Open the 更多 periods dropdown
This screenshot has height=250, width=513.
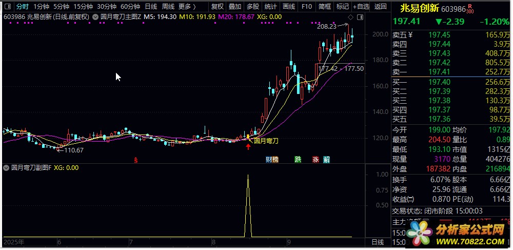pyautogui.click(x=187, y=6)
